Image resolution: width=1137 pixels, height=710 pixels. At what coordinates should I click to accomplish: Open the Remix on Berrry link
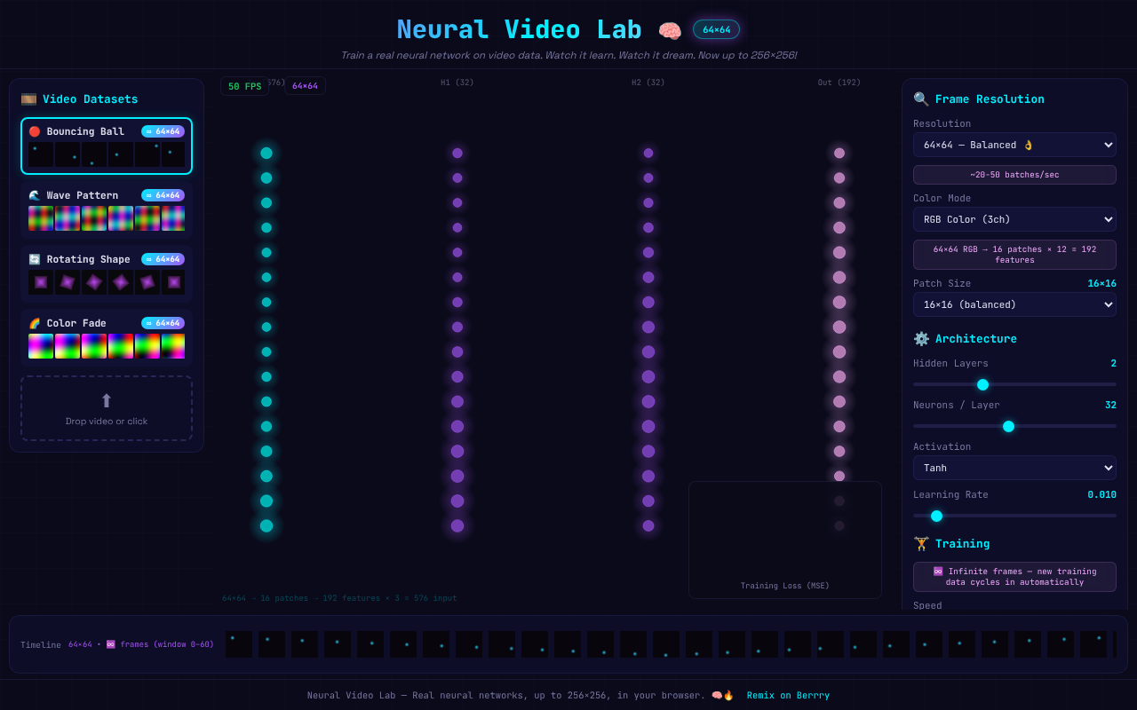[787, 695]
